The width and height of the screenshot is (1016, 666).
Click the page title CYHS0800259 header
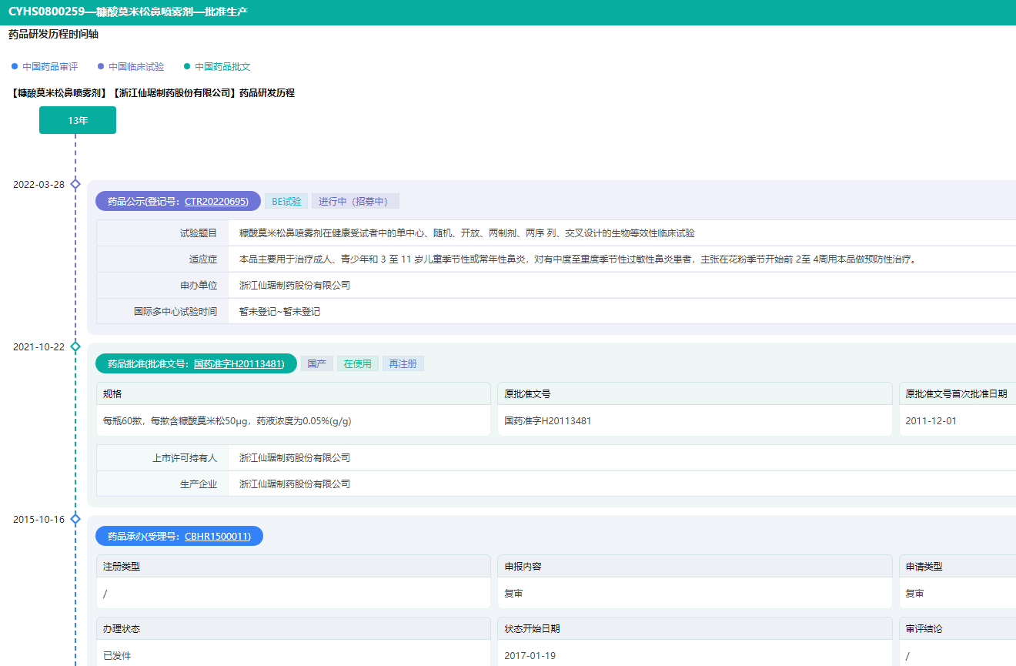[x=129, y=12]
